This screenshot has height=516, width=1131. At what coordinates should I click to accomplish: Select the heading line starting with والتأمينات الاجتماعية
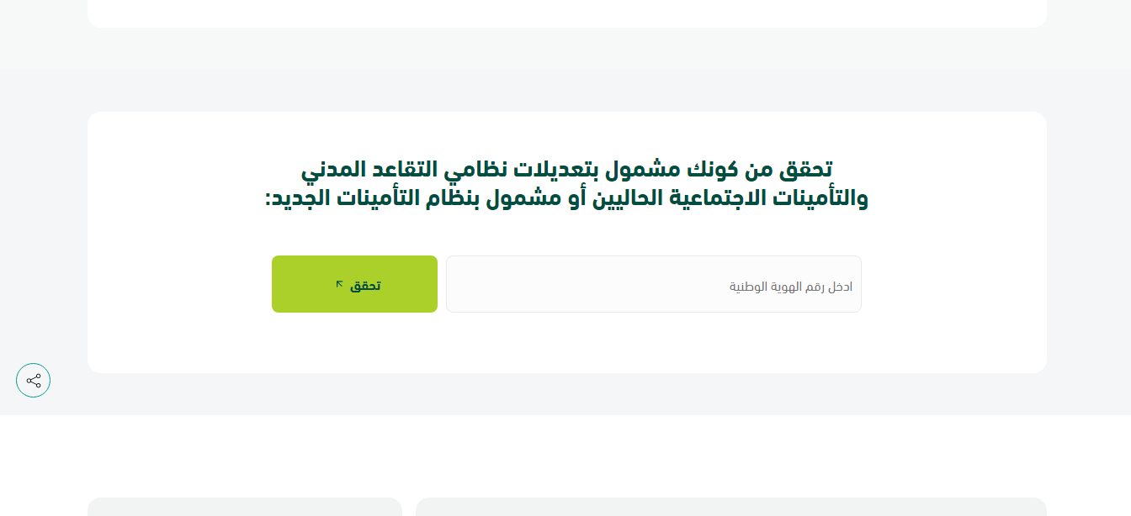(567, 199)
